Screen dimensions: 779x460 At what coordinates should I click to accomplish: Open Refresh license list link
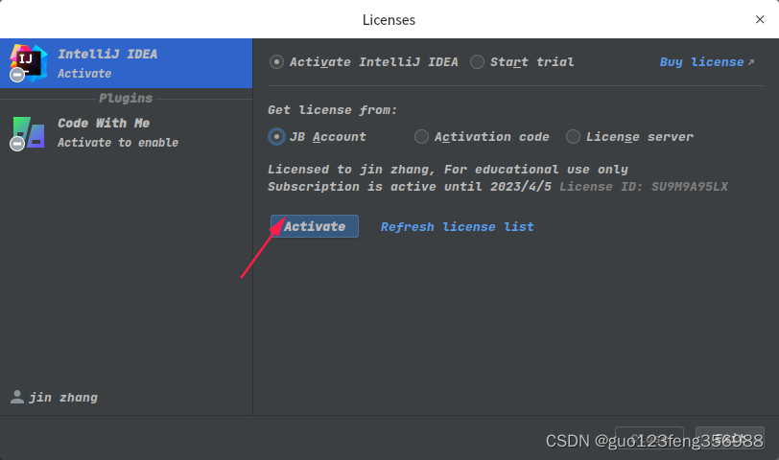[x=457, y=227]
